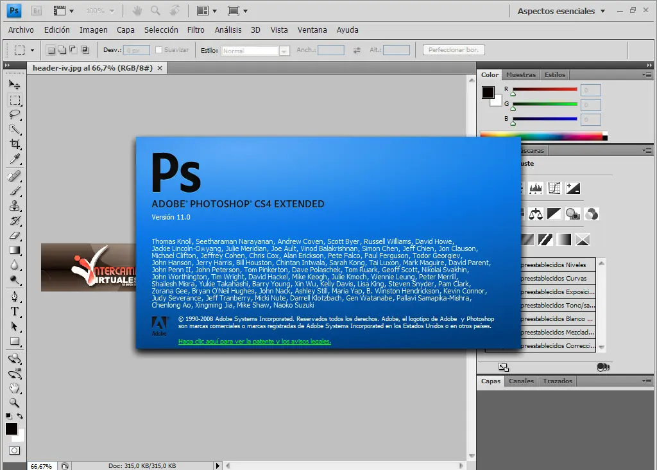Select the Clone Stamp tool
This screenshot has height=470, width=657.
point(15,205)
